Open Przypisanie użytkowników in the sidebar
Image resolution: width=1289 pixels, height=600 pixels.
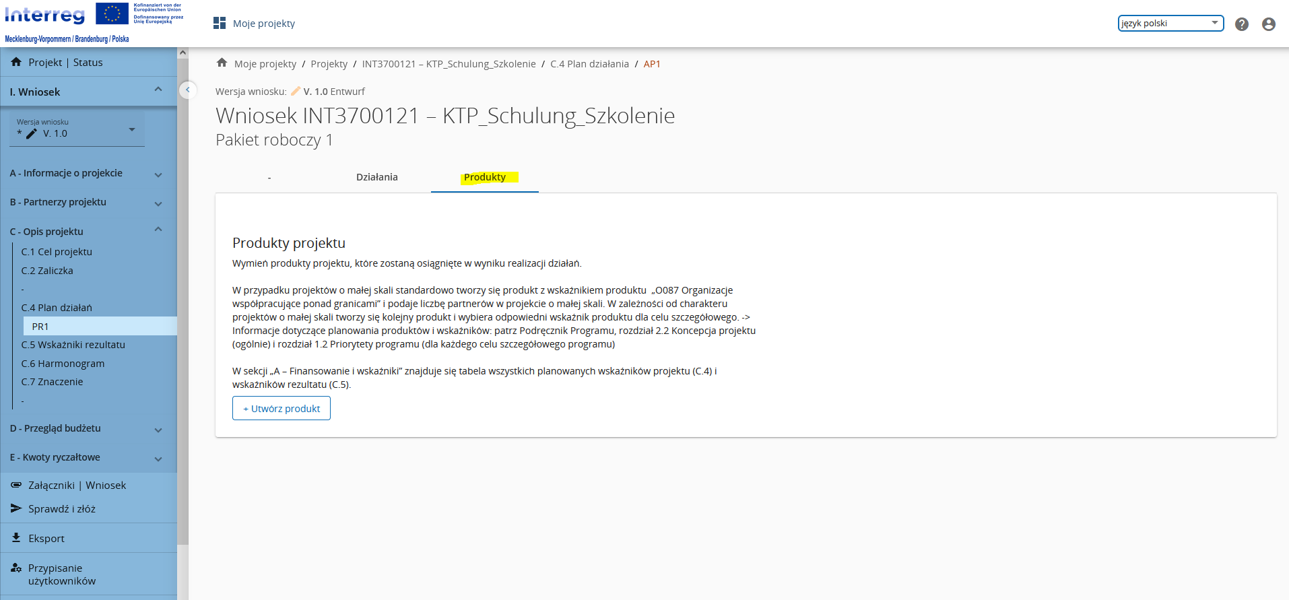click(61, 574)
